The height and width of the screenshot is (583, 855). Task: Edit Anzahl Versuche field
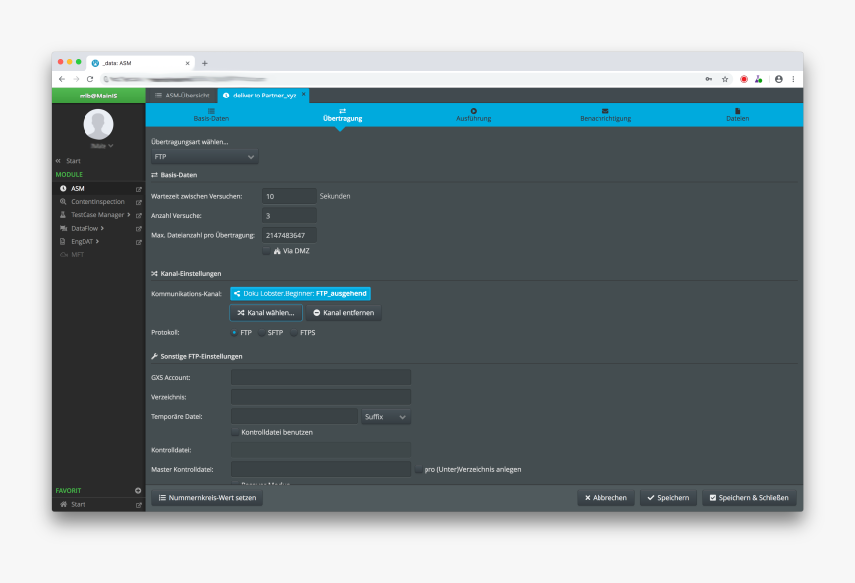tap(289, 216)
